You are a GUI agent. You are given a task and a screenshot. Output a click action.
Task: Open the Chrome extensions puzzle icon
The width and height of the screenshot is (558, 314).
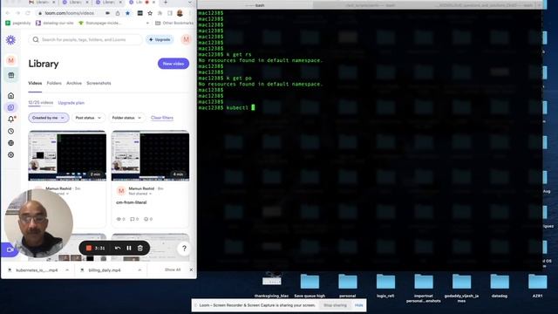[160, 13]
